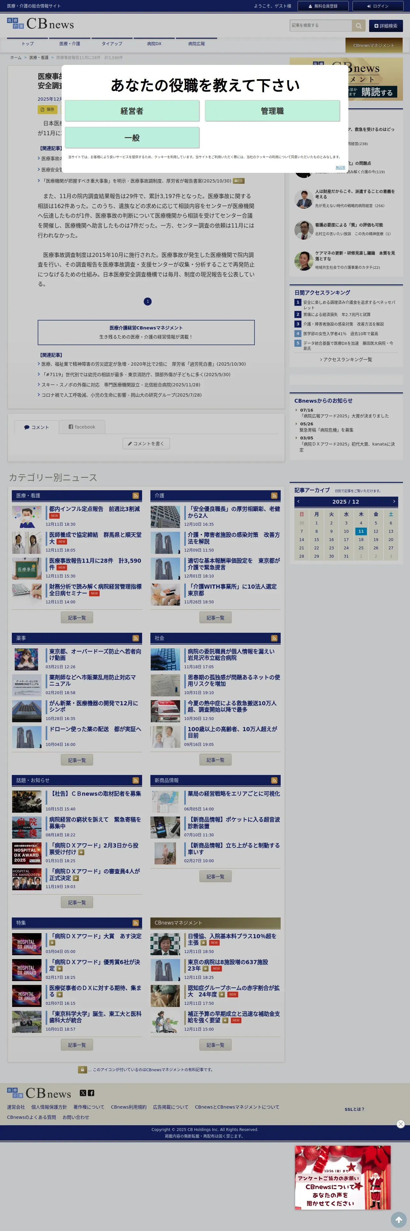Click 記事一覧 under 新商品情報 section

tap(215, 876)
